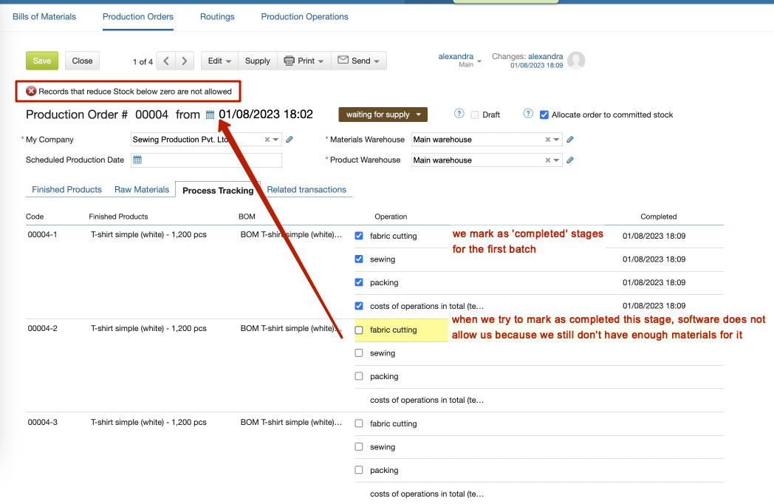Uncheck Allocate order to committed stock
Screen dimensions: 774x504
[544, 115]
